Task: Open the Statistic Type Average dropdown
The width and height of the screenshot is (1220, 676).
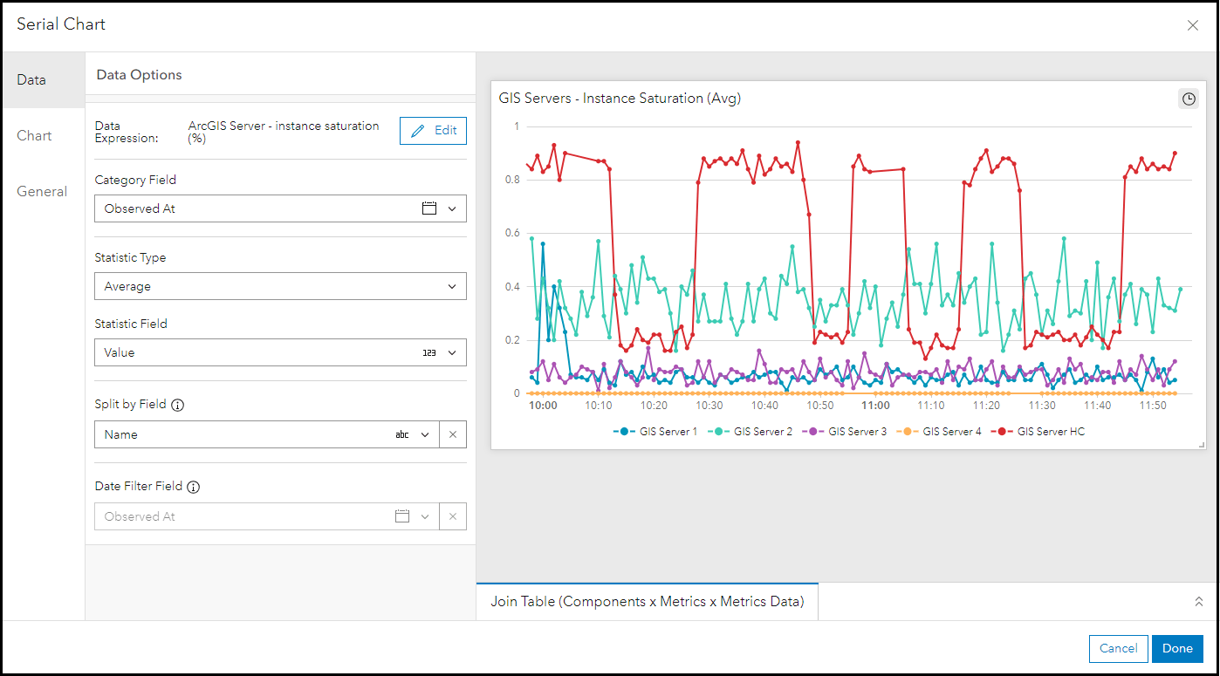Action: (x=280, y=286)
